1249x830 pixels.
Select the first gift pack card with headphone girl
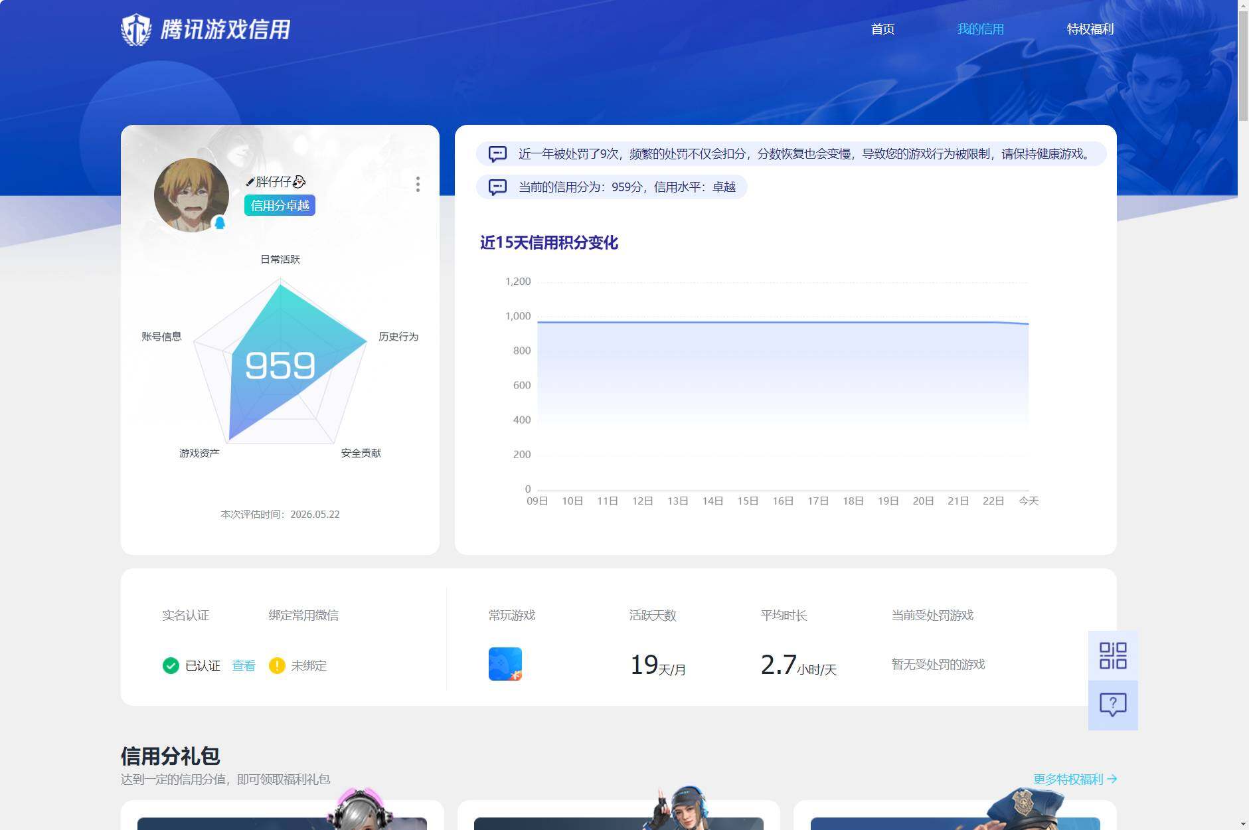(282, 815)
